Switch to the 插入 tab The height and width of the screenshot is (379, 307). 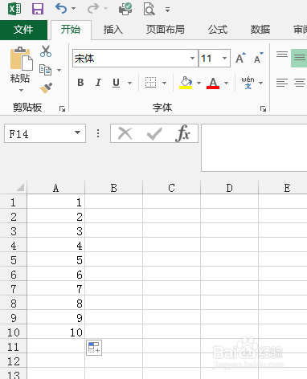click(x=113, y=30)
